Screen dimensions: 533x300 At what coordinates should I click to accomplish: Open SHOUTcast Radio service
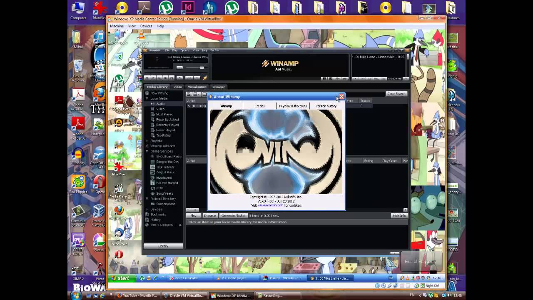169,156
